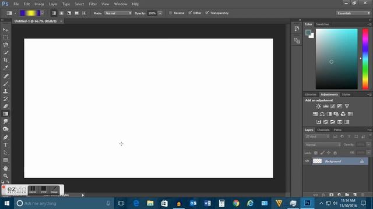Switch to the Styles tab
The height and width of the screenshot is (209, 373).
(x=346, y=95)
